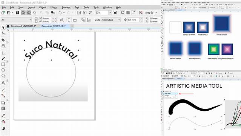This screenshot has width=241, height=136.
Task: Switch to Recovered_UNTITLED-1 document tab
Action: pos(23,26)
